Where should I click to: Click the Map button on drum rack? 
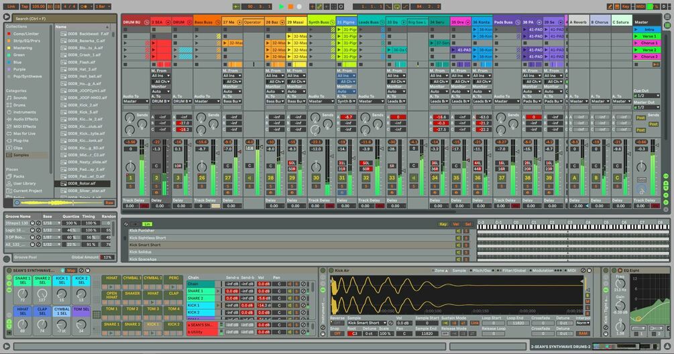coord(71,271)
